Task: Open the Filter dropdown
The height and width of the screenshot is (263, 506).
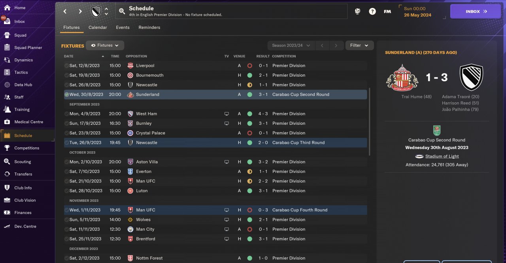Action: click(x=359, y=45)
